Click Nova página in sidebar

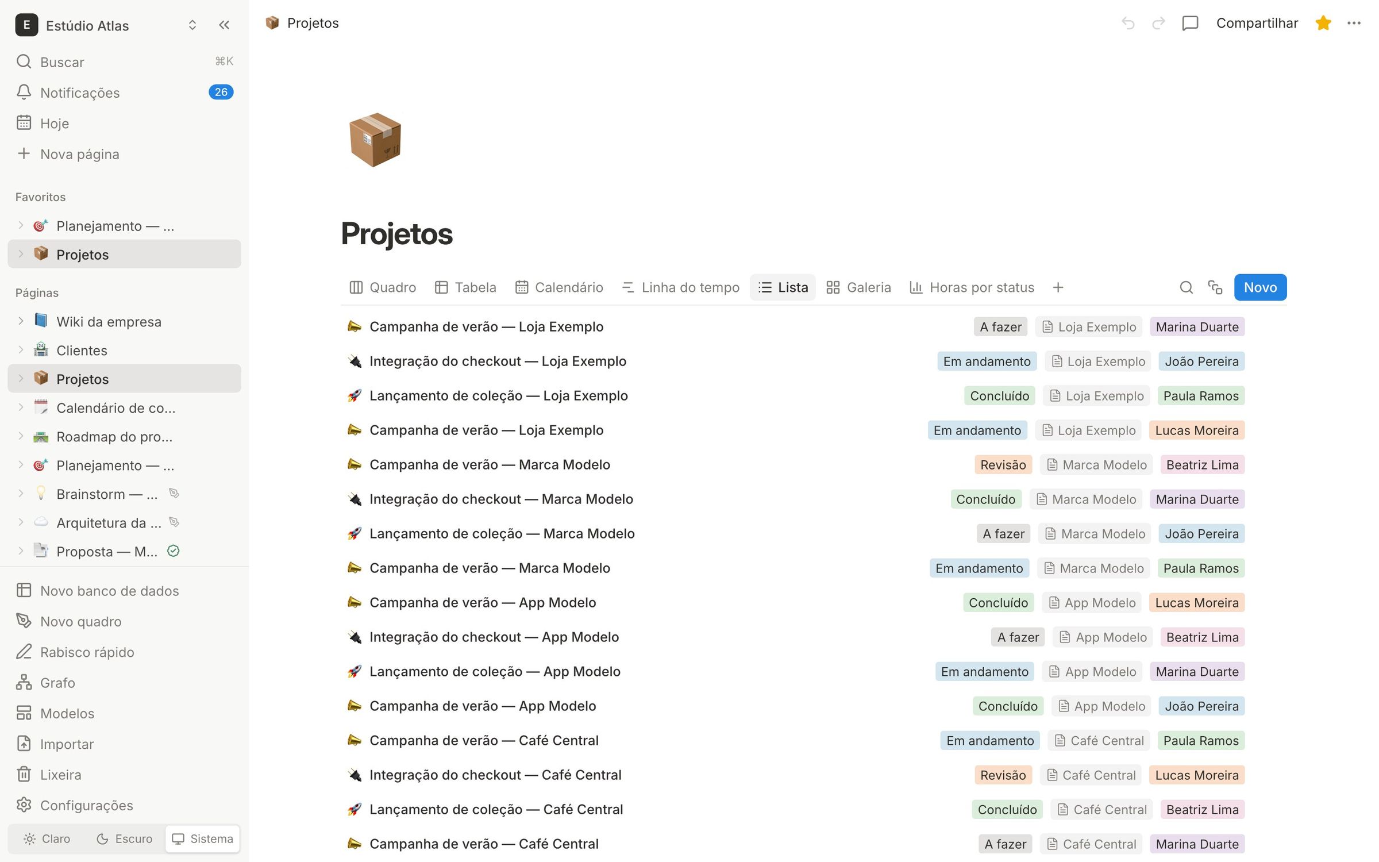124,154
